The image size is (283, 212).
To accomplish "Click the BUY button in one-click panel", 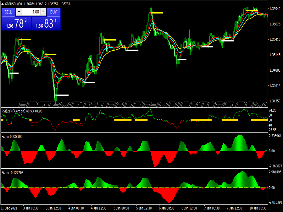I will click(x=53, y=12).
